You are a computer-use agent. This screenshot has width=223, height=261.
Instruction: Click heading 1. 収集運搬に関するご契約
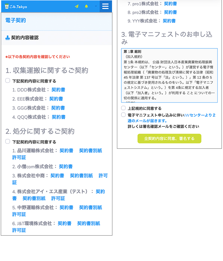(x=47, y=70)
